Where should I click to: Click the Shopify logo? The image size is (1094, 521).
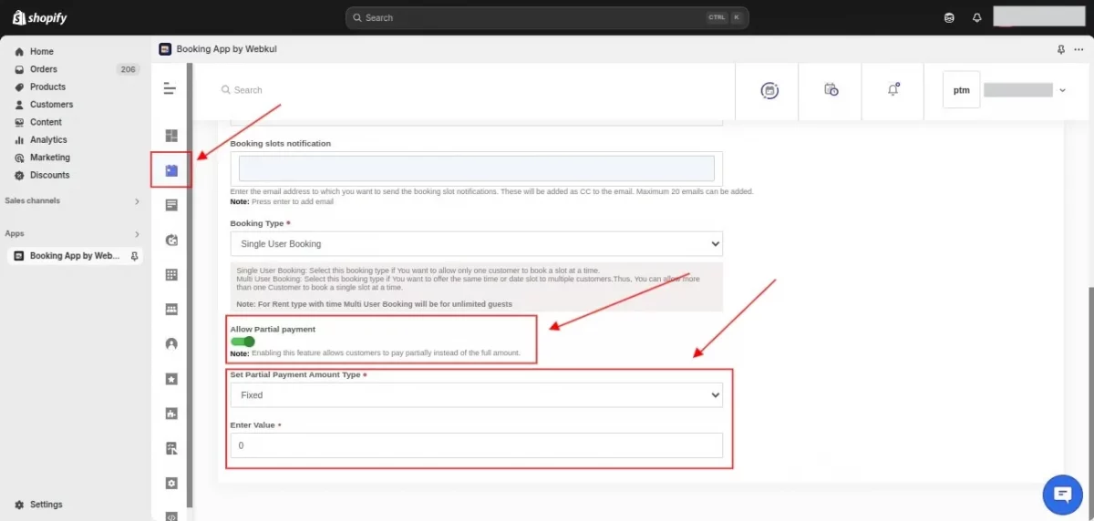tap(39, 17)
